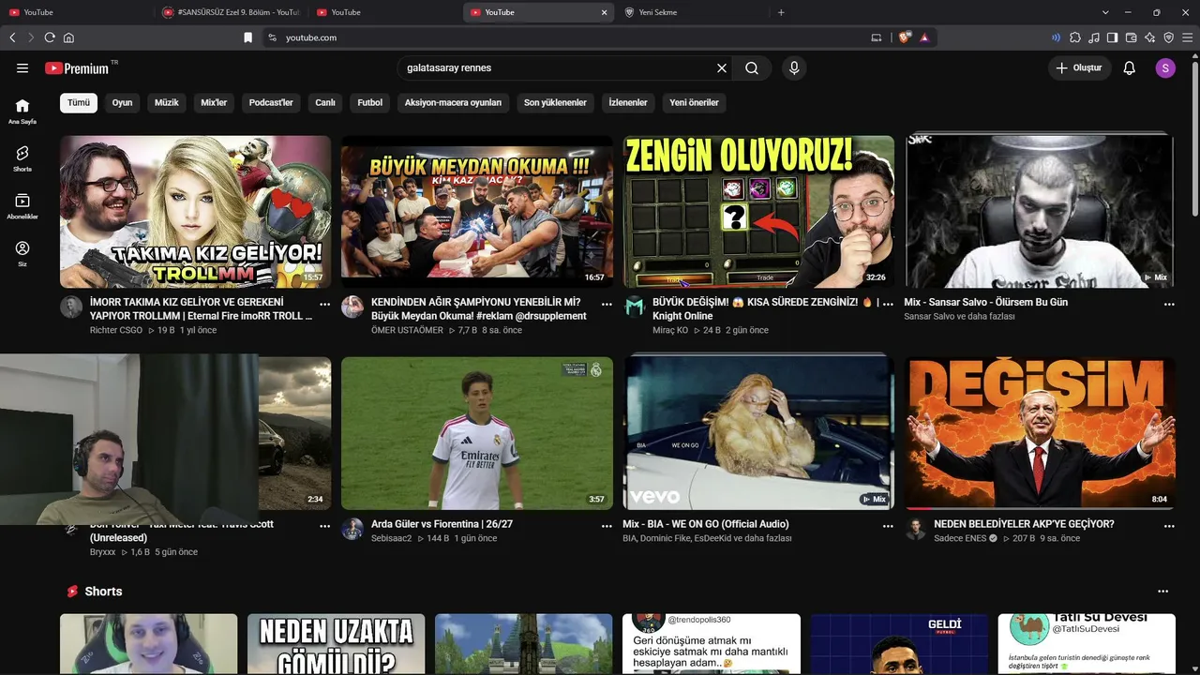
Task: Select the Oyun filter chip
Action: click(123, 103)
